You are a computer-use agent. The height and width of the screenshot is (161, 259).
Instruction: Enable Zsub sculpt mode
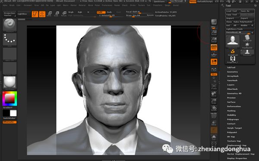109,12
